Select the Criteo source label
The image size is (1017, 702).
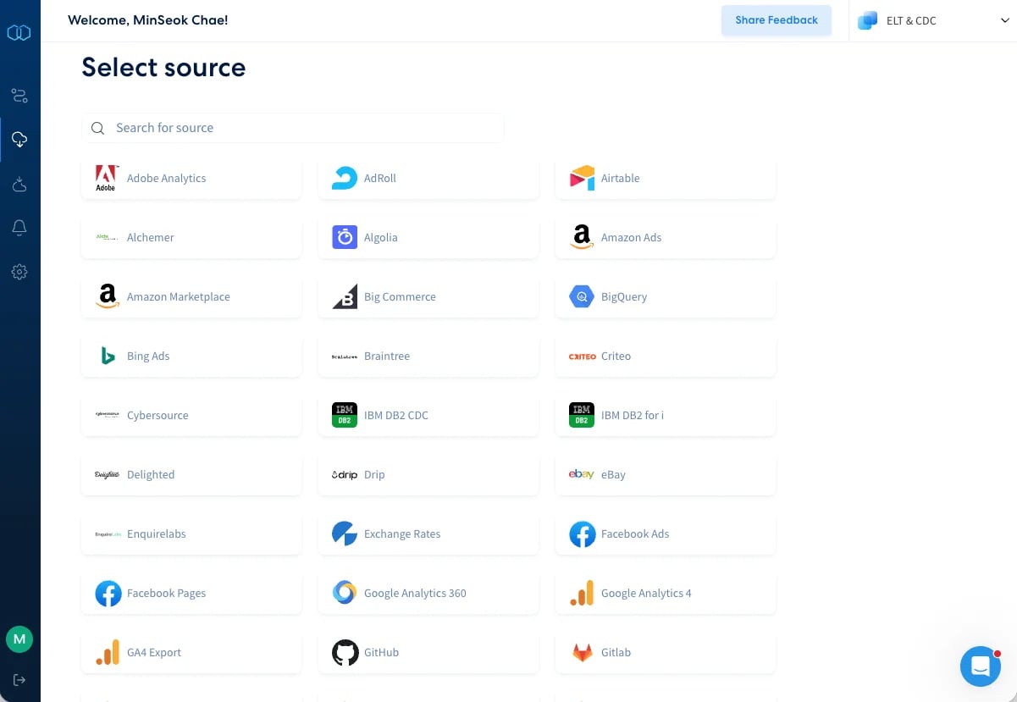(616, 357)
